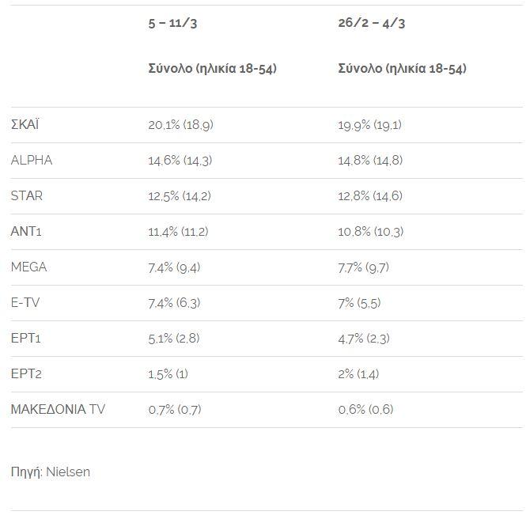Click the MEGA channel name

(28, 267)
